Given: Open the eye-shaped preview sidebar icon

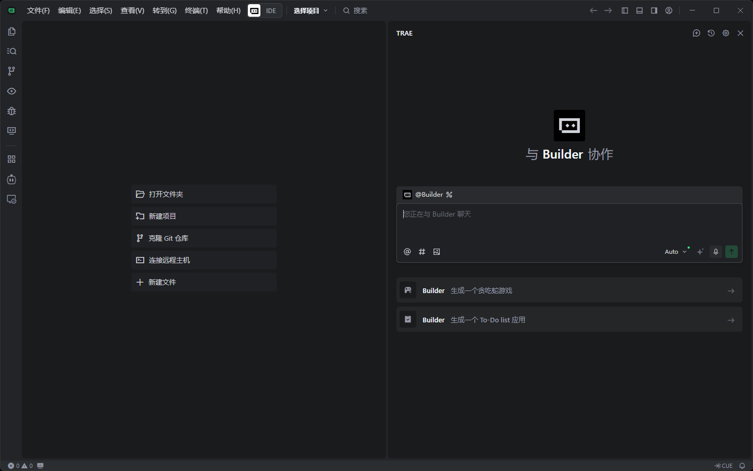Looking at the screenshot, I should click(x=12, y=91).
